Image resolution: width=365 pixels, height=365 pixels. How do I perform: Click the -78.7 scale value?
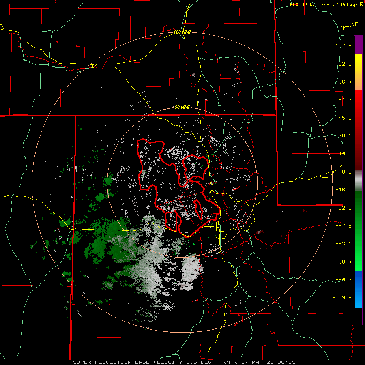(x=344, y=262)
